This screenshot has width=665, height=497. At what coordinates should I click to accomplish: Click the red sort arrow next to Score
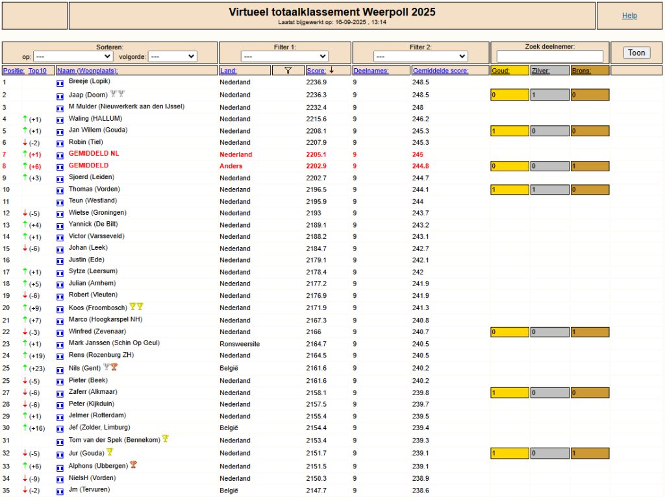click(x=332, y=70)
